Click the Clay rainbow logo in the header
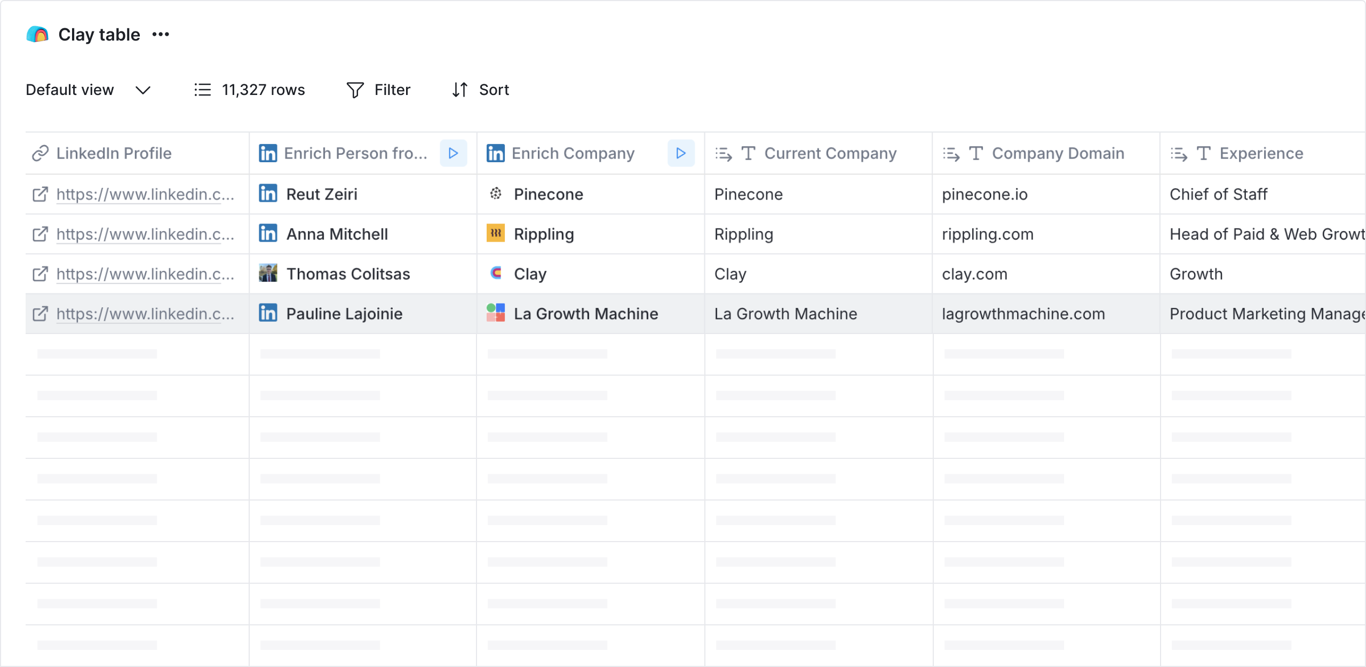The width and height of the screenshot is (1366, 667). [37, 34]
